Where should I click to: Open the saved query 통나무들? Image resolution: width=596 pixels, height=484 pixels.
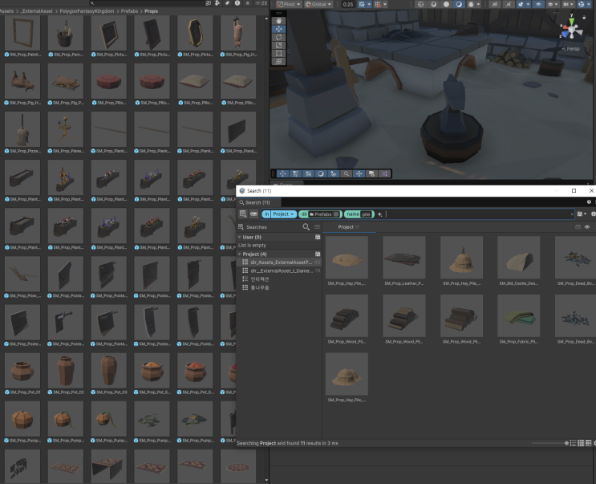(x=260, y=287)
